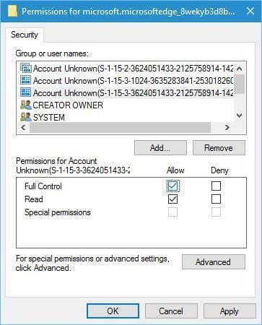This screenshot has width=262, height=325.
Task: Click the Remove button
Action: (x=219, y=147)
